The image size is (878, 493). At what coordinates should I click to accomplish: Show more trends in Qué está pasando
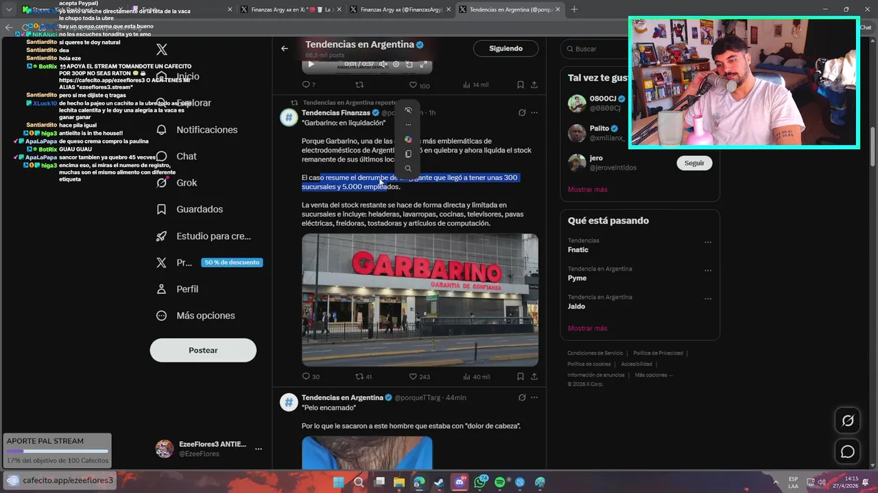click(x=587, y=328)
